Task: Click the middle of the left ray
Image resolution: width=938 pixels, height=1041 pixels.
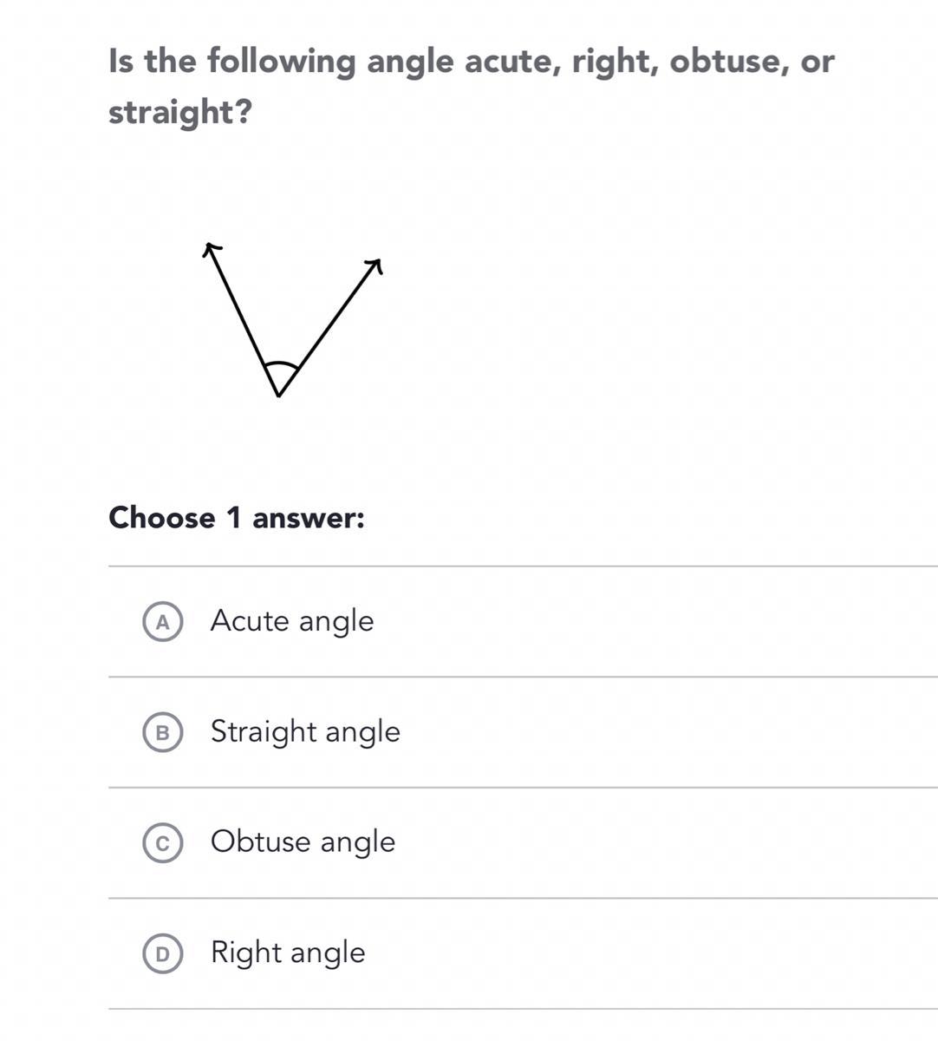Action: [x=243, y=321]
